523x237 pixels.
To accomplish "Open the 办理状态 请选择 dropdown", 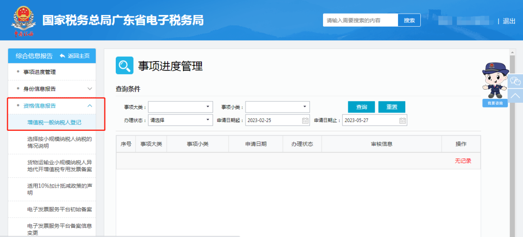I will pos(181,121).
